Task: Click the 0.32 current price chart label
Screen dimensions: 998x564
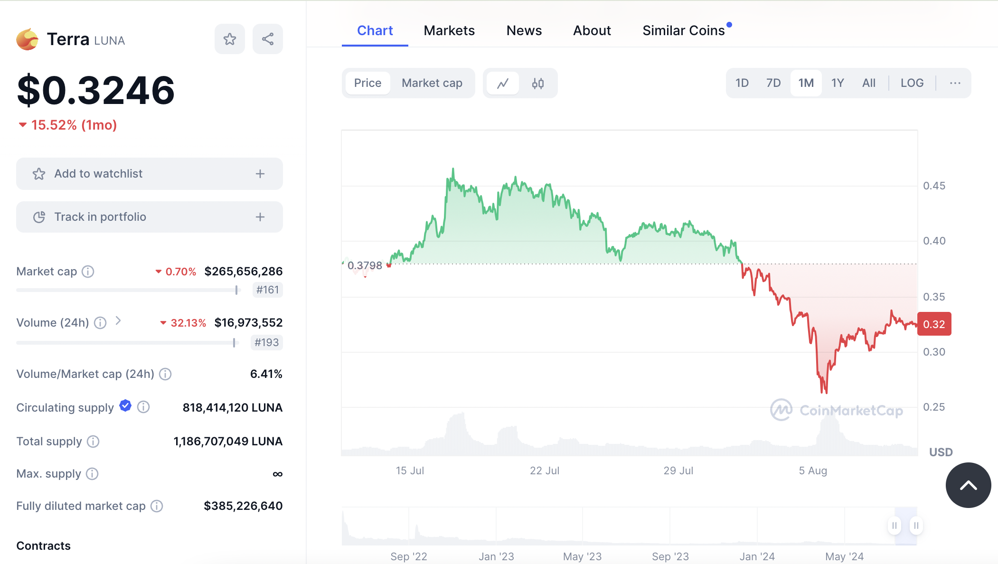Action: pos(934,324)
